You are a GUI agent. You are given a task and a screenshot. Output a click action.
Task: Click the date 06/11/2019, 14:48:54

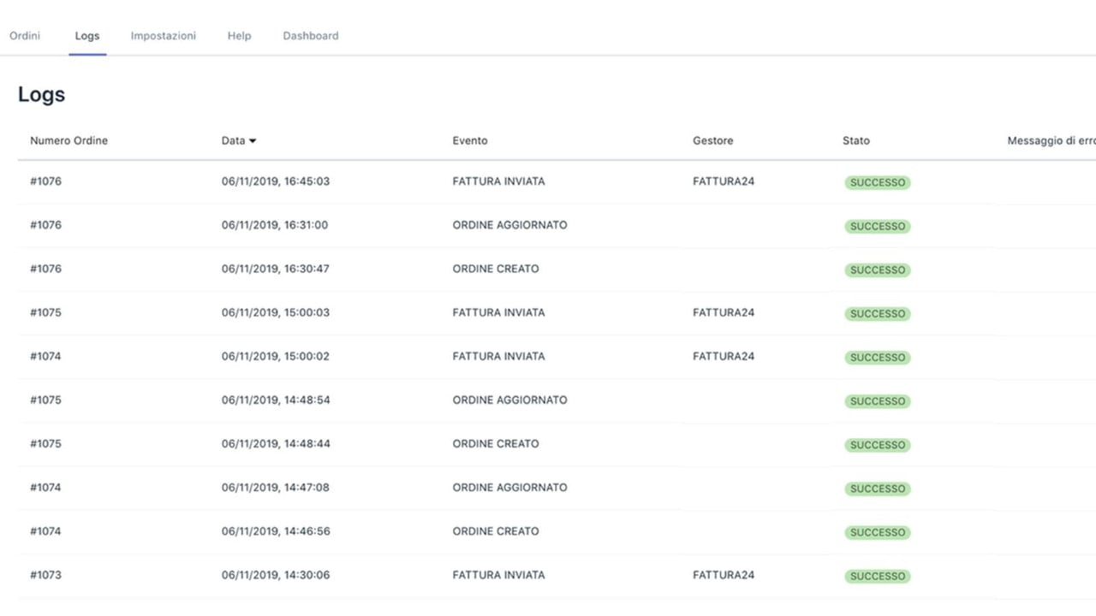[276, 400]
